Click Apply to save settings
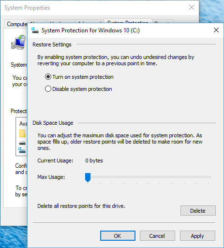Image resolution: width=224 pixels, height=248 pixels. pos(197,235)
